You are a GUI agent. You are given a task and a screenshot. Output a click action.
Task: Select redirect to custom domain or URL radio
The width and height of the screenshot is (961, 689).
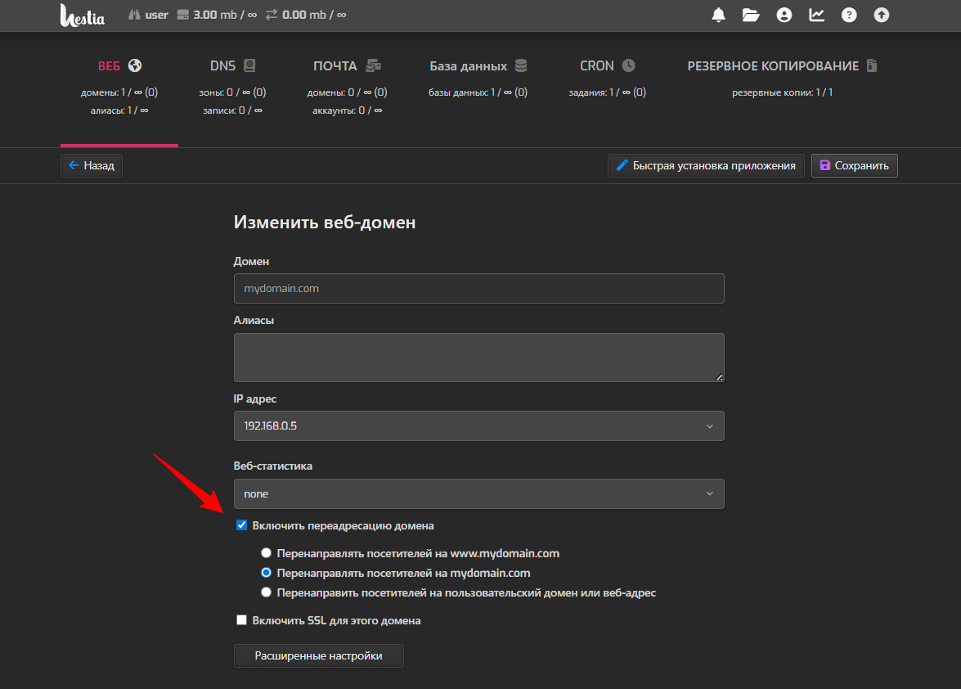(266, 592)
